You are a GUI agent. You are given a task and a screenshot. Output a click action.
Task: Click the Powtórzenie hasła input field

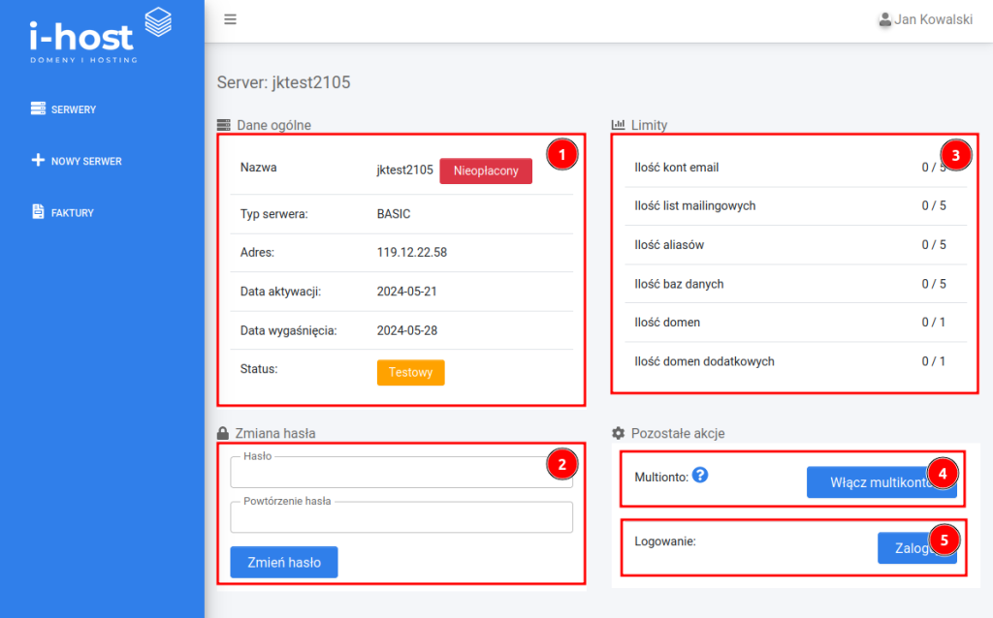point(401,518)
